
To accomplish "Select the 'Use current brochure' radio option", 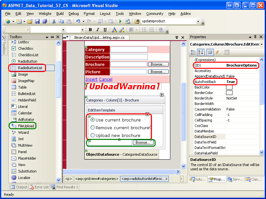I will pos(93,120).
